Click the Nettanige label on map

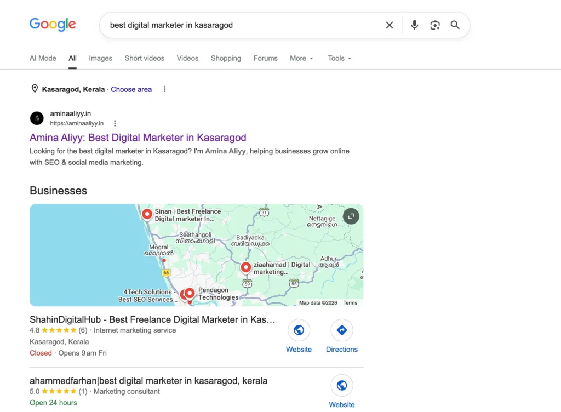pos(322,221)
